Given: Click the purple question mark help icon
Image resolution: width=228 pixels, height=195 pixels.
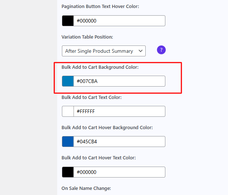Looking at the screenshot, I should [161, 50].
